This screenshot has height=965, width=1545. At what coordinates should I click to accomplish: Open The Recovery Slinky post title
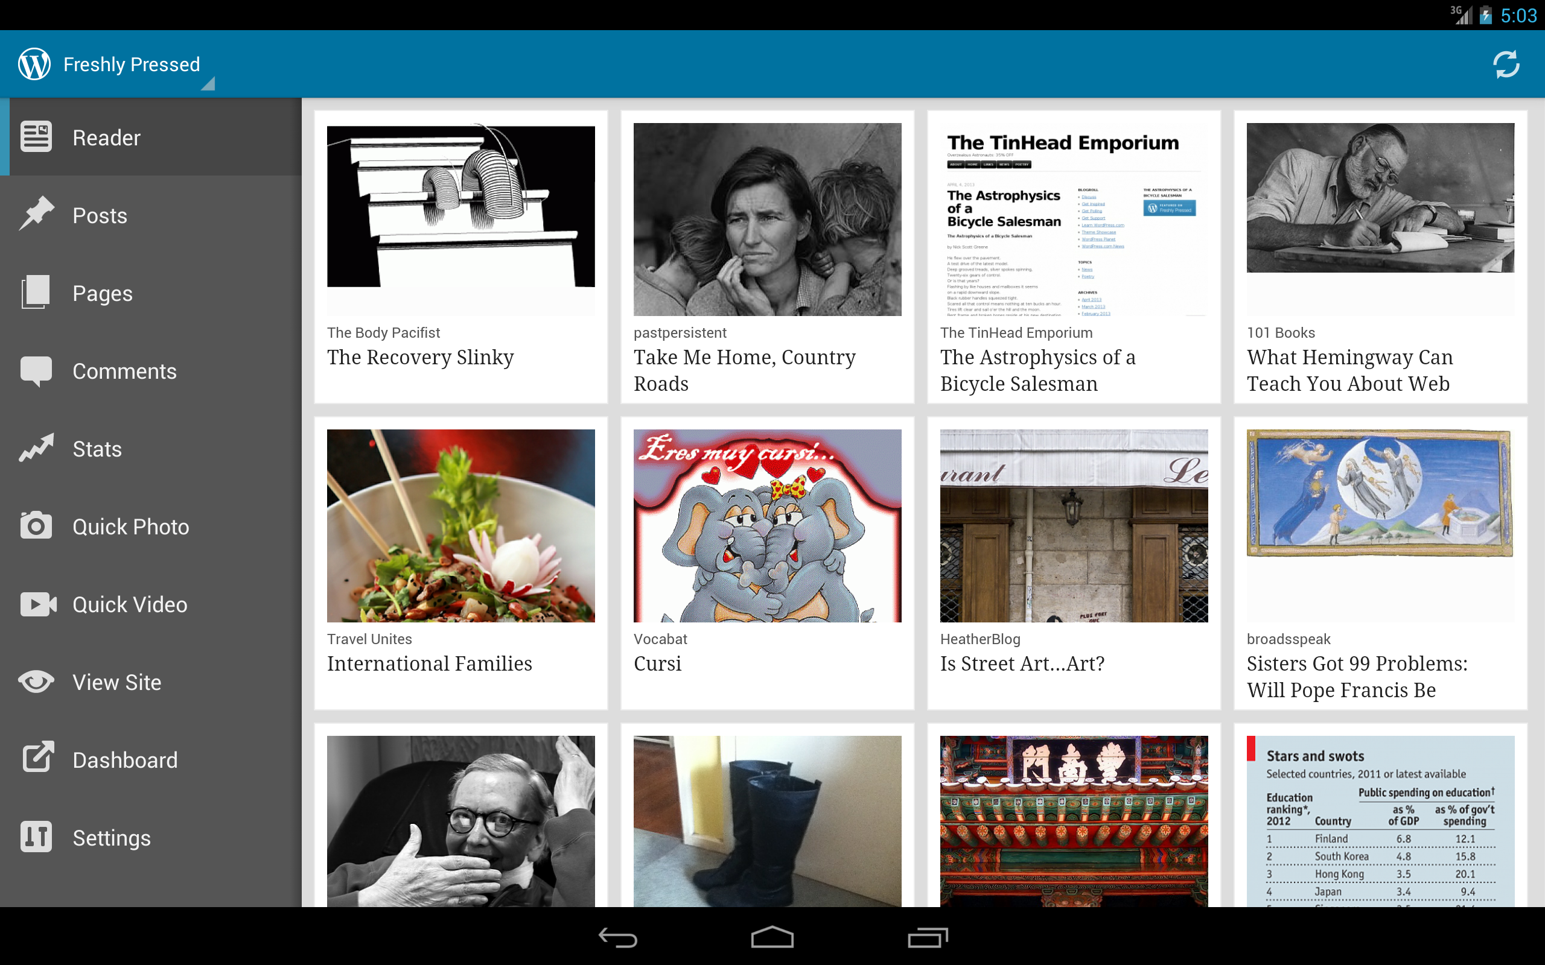(420, 358)
